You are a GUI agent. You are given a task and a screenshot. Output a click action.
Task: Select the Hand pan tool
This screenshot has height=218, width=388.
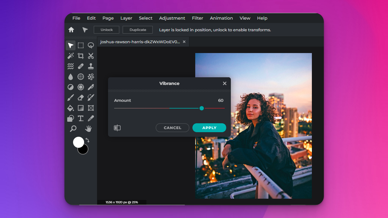point(89,129)
